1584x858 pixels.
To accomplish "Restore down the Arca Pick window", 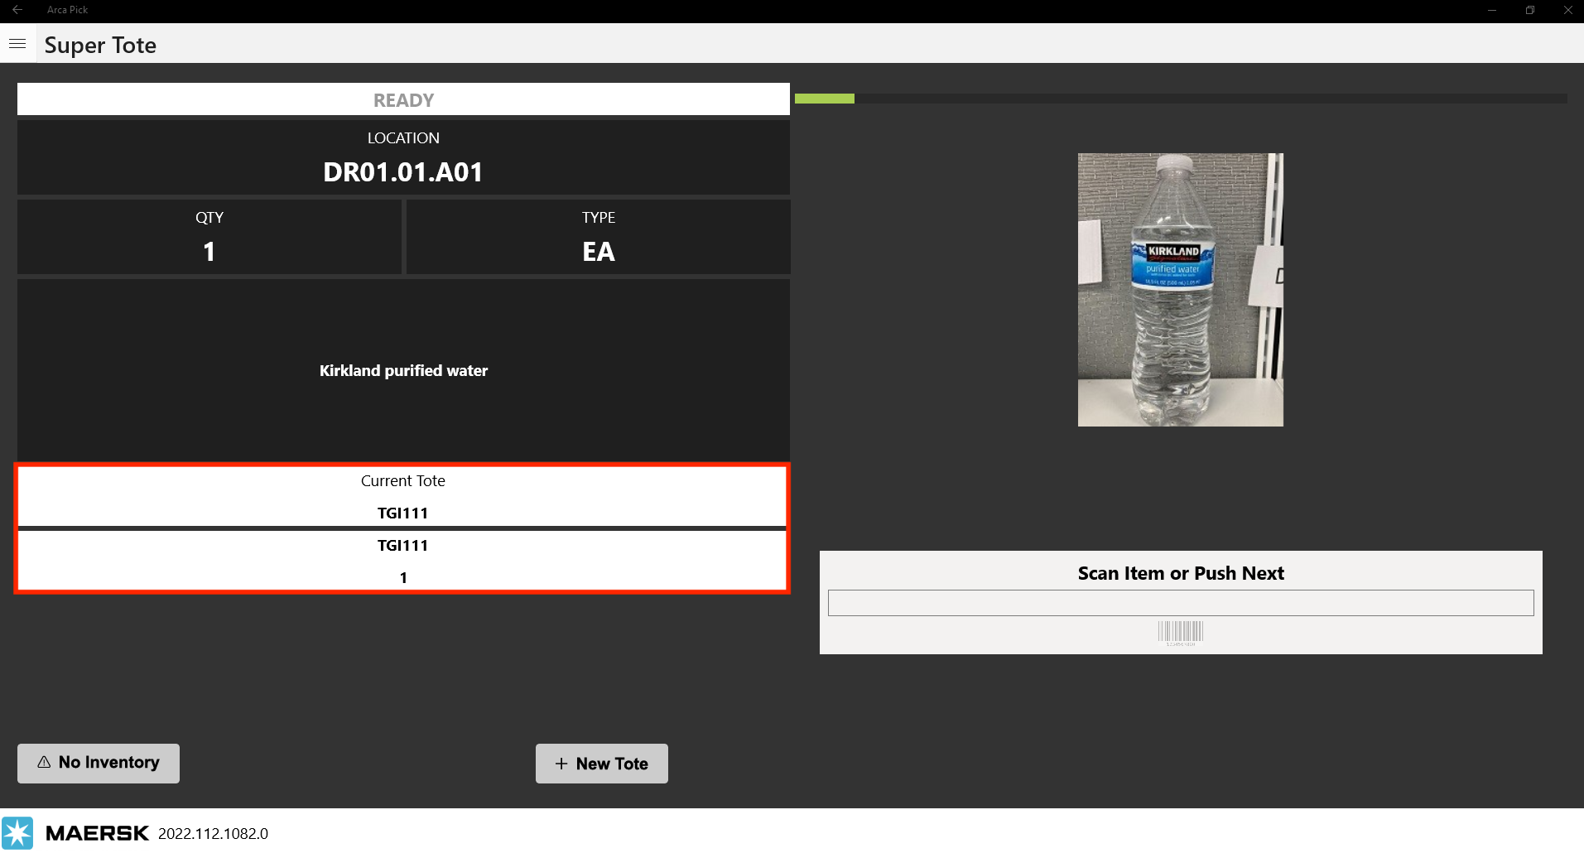I will point(1530,10).
